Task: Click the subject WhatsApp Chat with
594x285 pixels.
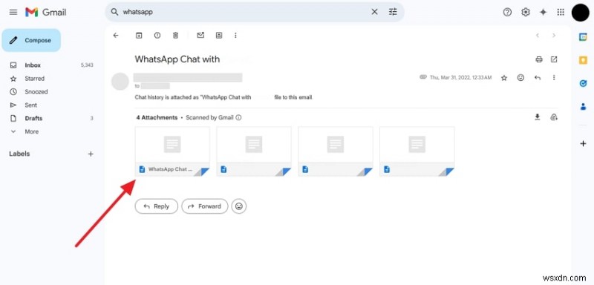Action: [x=177, y=59]
